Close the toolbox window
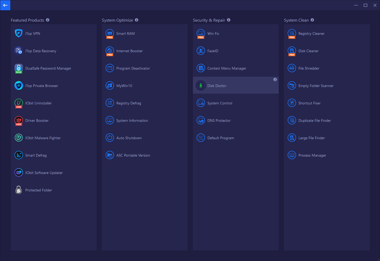This screenshot has width=380, height=261. coord(375,5)
